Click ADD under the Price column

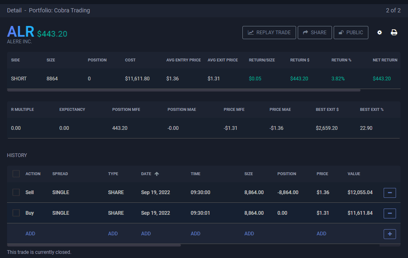pos(321,234)
